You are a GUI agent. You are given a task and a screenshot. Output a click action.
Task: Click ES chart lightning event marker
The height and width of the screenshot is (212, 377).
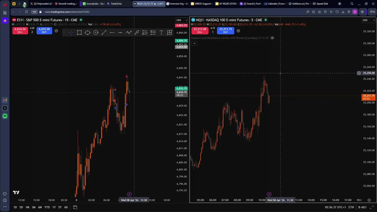(129, 194)
